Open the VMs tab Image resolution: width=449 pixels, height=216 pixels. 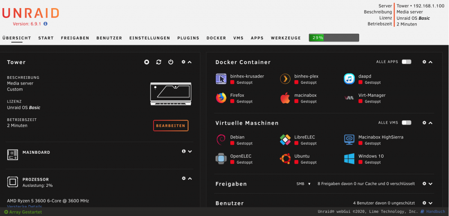tap(238, 38)
